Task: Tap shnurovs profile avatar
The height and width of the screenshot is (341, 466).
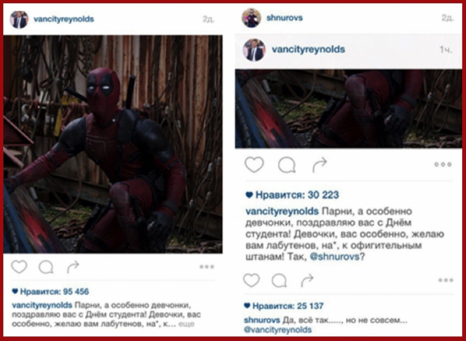Action: click(x=252, y=18)
